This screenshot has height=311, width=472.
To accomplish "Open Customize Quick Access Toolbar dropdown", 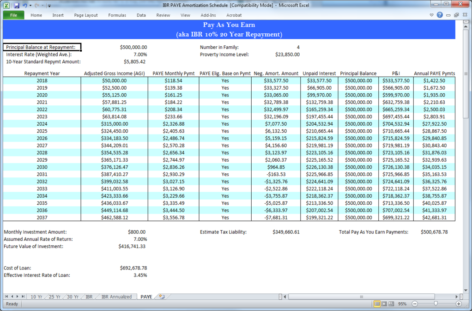I will (49, 6).
